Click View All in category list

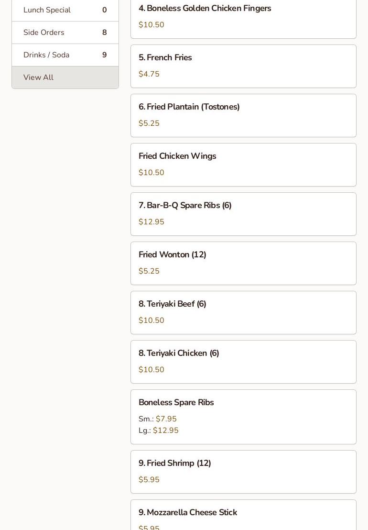[38, 77]
